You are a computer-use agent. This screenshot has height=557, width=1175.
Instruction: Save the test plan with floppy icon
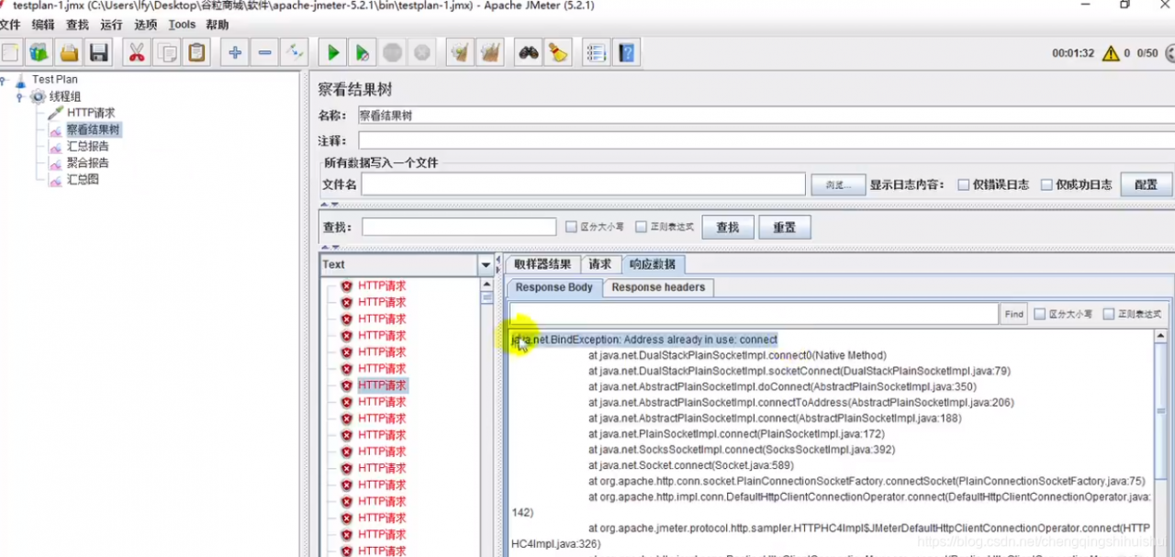coord(98,53)
